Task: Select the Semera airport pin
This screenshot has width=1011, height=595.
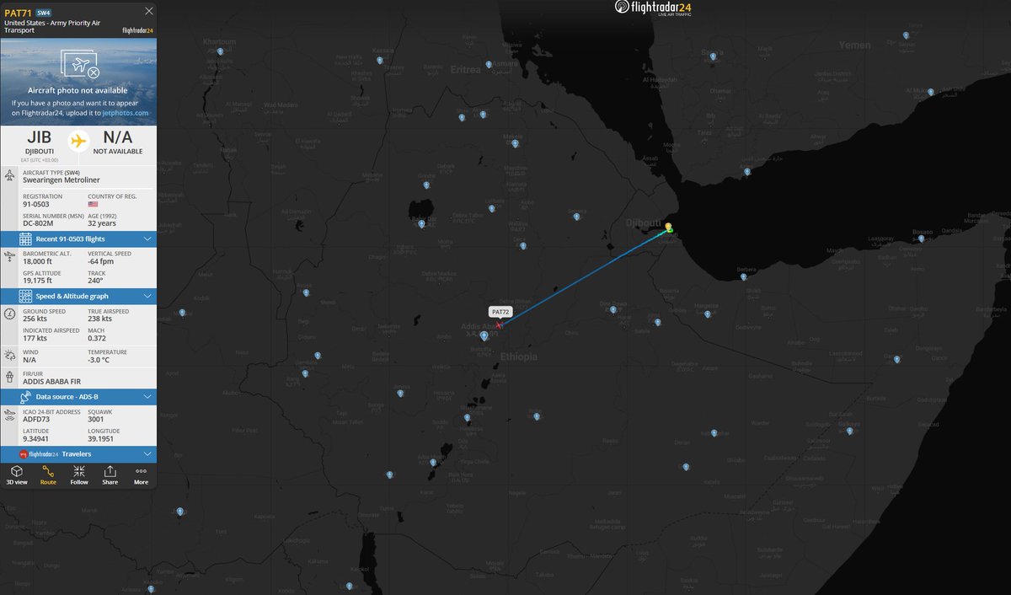Action: (x=576, y=217)
